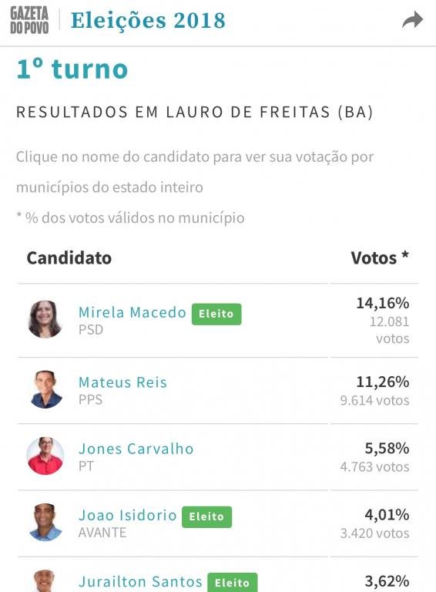Click the Votos column header

point(380,258)
